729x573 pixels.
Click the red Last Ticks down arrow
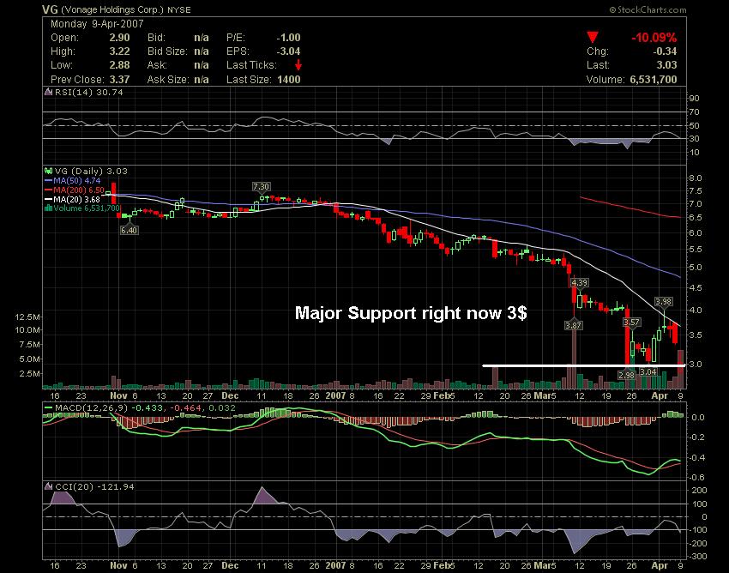tap(298, 65)
